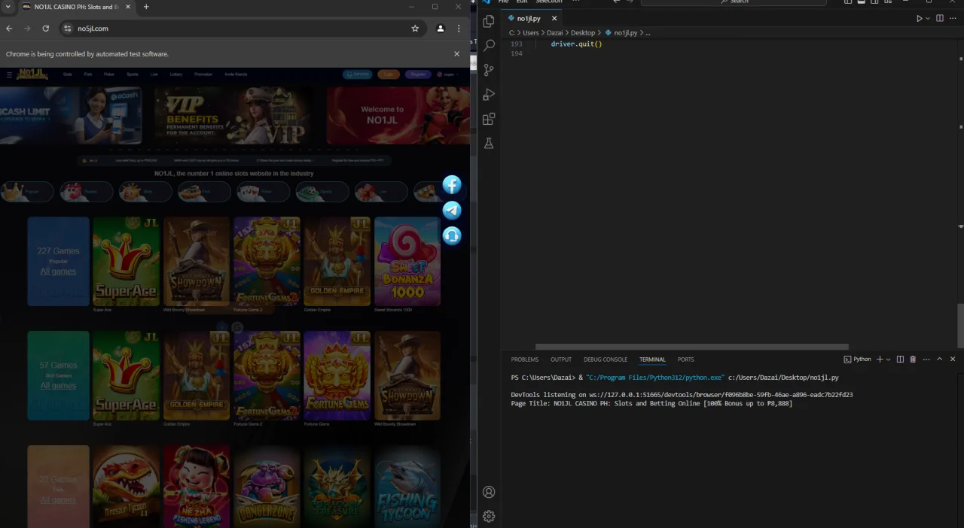Click the customer support headset icon
Viewport: 964px width, 528px height.
point(452,235)
